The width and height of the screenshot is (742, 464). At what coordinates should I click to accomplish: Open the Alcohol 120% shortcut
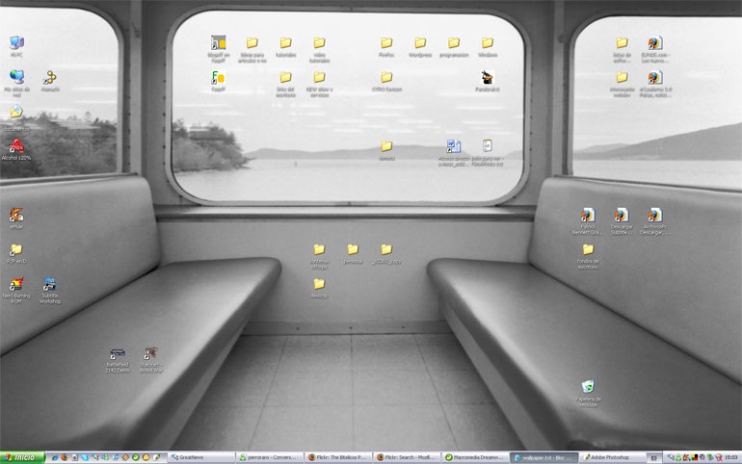coord(16,147)
